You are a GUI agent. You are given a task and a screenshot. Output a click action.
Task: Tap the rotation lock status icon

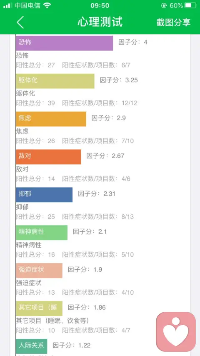(164, 5)
